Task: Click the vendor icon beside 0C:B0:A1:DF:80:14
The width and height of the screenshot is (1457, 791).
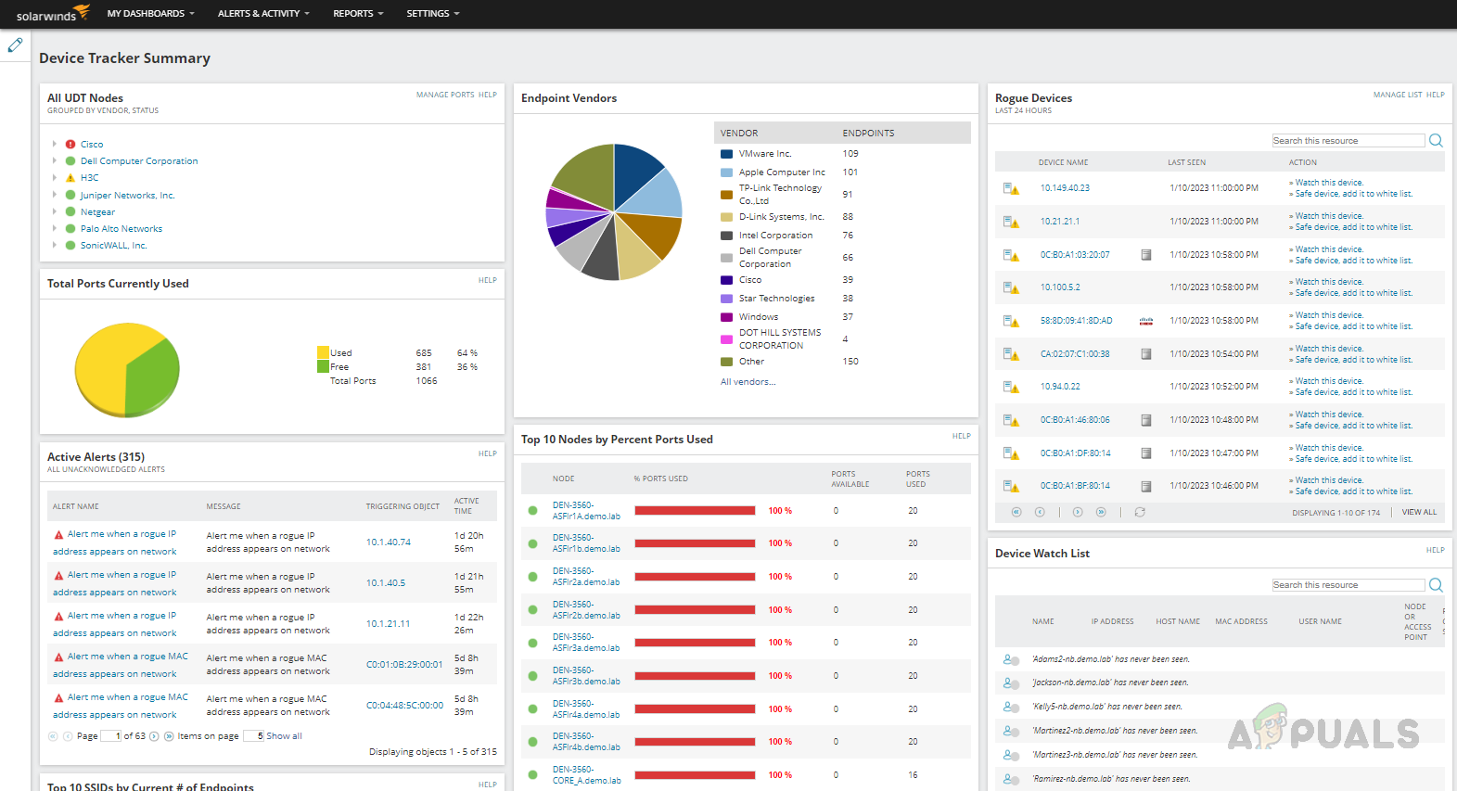Action: pyautogui.click(x=1146, y=453)
